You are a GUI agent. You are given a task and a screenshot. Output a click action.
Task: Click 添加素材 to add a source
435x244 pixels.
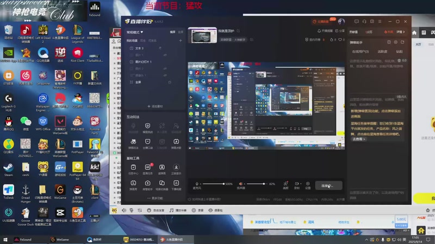point(155,106)
